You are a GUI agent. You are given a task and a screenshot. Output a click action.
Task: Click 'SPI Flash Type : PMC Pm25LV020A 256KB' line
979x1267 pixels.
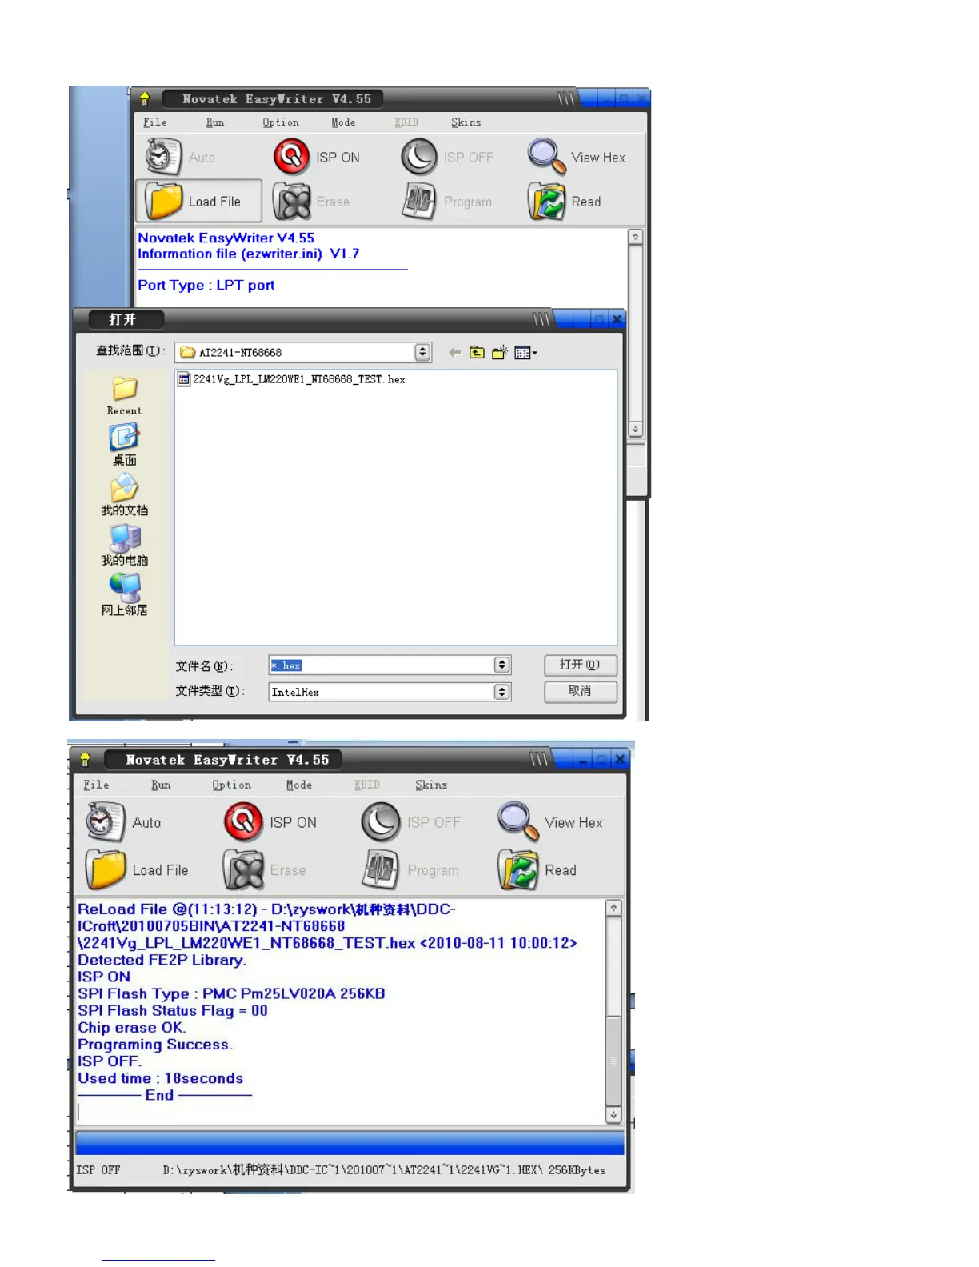[x=231, y=993]
